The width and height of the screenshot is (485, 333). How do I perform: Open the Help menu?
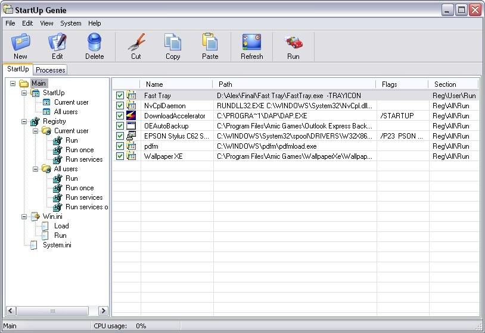(x=94, y=23)
